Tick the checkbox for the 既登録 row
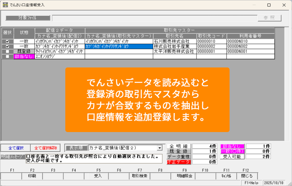 pyautogui.click(x=7, y=51)
